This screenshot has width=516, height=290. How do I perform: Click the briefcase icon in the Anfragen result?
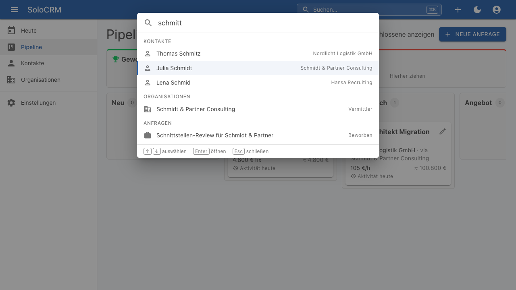(148, 135)
